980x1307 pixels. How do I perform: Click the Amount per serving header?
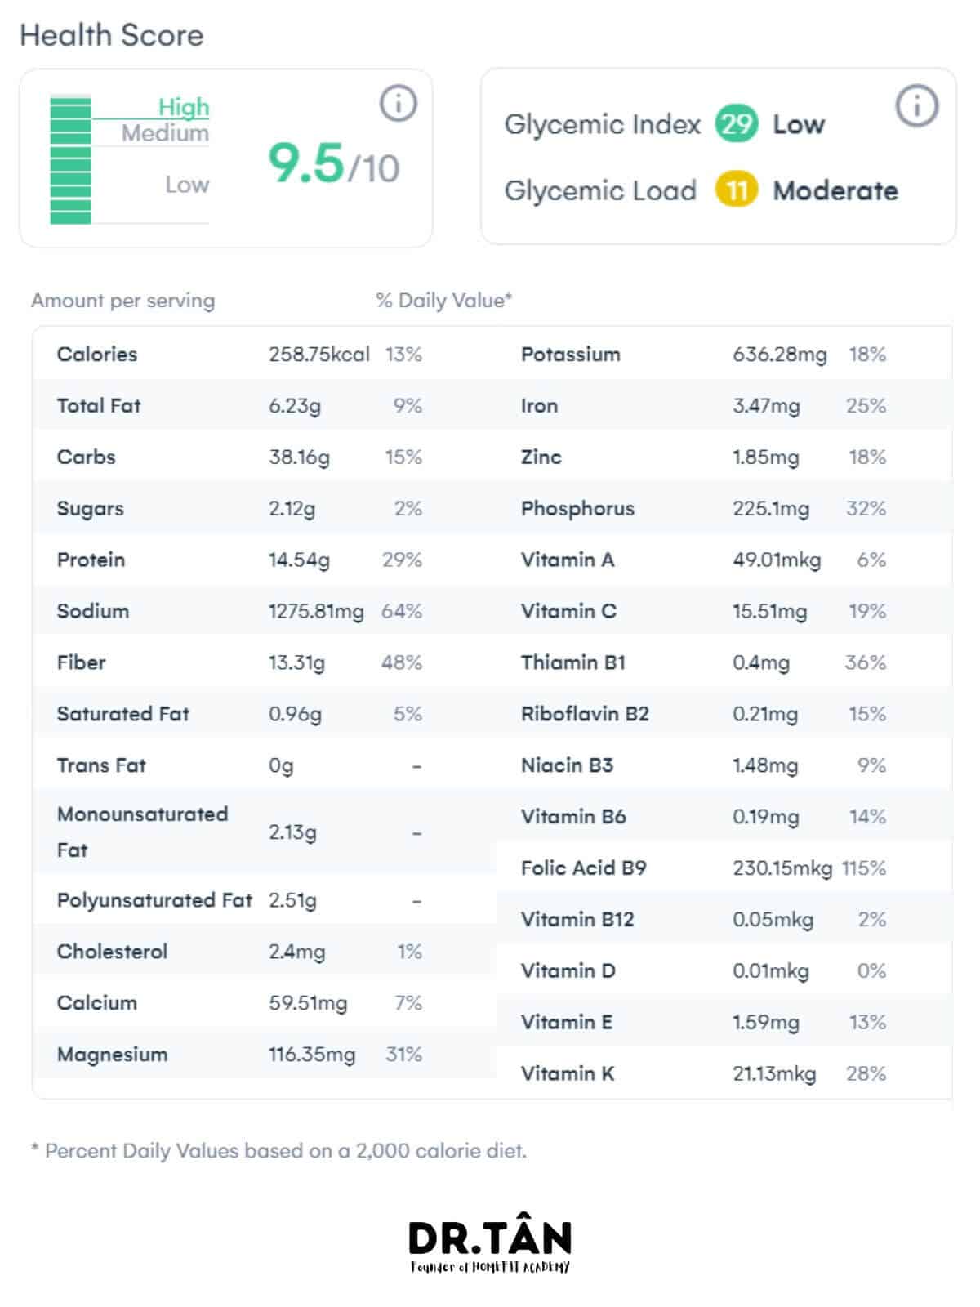[x=123, y=301]
